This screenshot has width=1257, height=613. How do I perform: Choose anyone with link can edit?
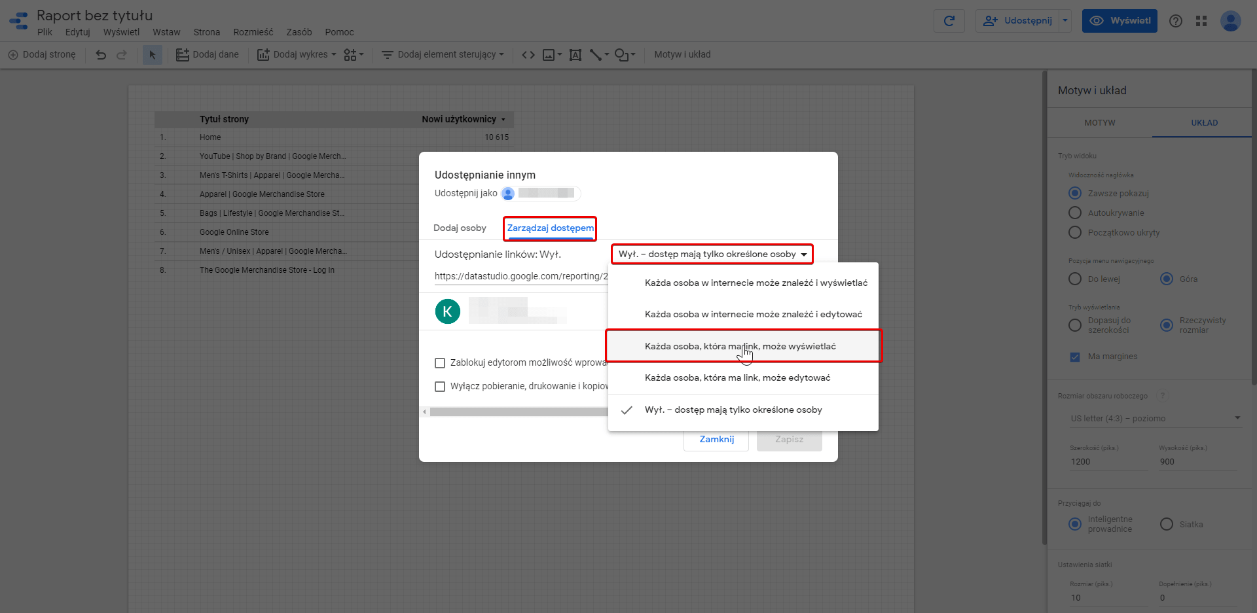(743, 377)
